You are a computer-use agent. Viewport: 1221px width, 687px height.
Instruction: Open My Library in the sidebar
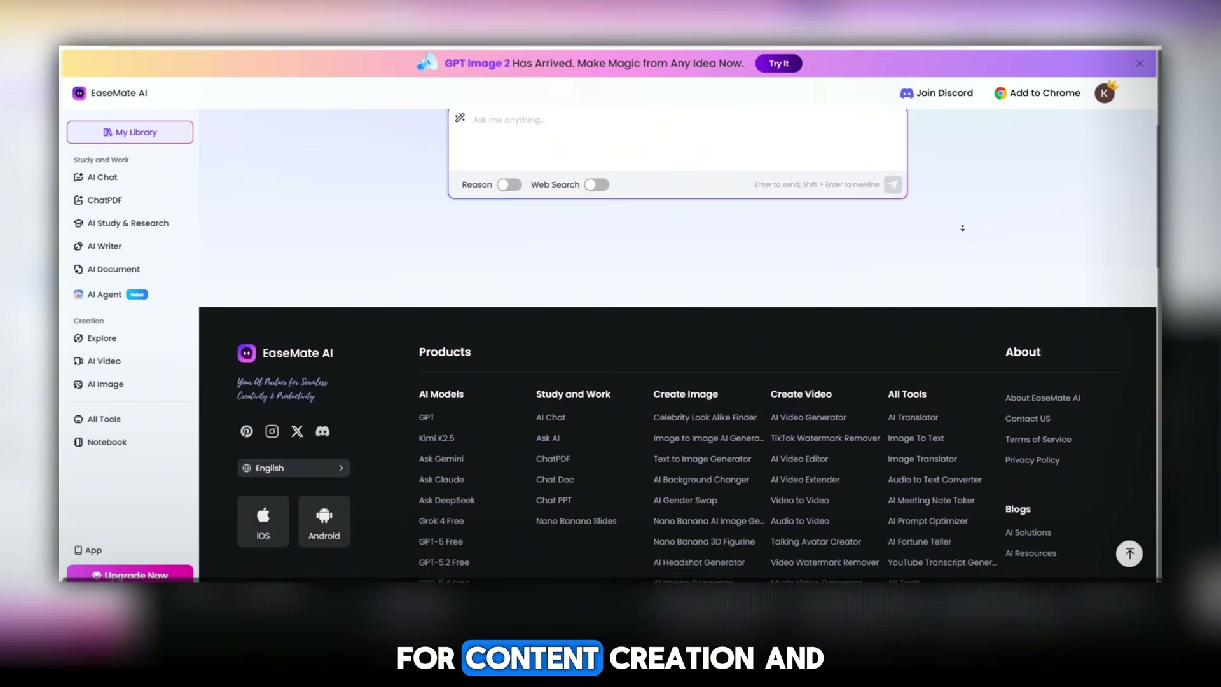tap(130, 132)
